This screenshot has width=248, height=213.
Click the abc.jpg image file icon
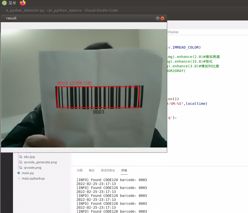[x=21, y=157]
